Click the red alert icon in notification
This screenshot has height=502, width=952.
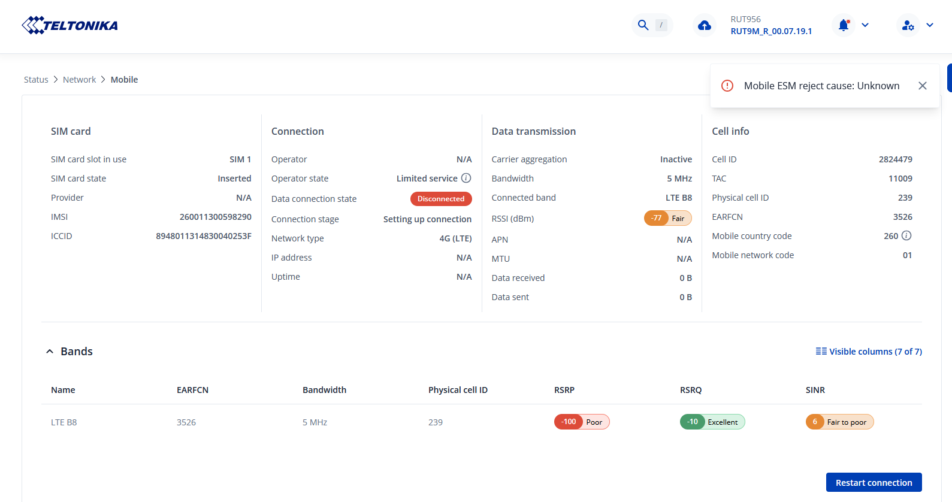point(727,86)
